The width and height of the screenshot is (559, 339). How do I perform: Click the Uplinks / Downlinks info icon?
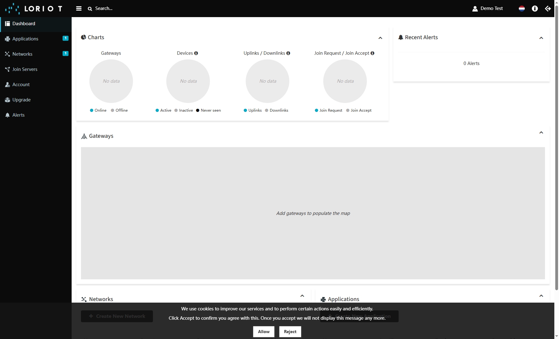288,53
